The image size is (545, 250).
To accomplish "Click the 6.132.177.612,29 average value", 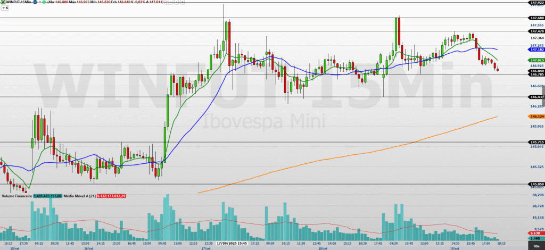I will point(111,196).
